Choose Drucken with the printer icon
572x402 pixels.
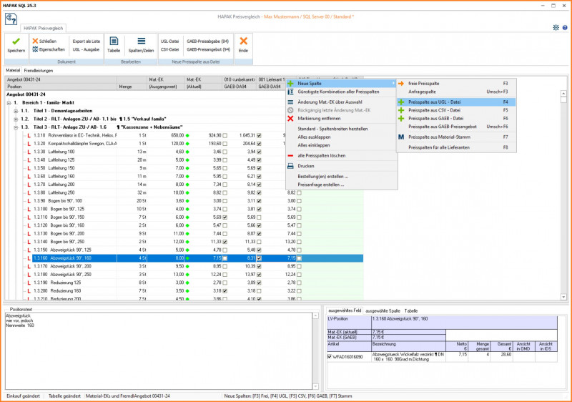point(307,165)
